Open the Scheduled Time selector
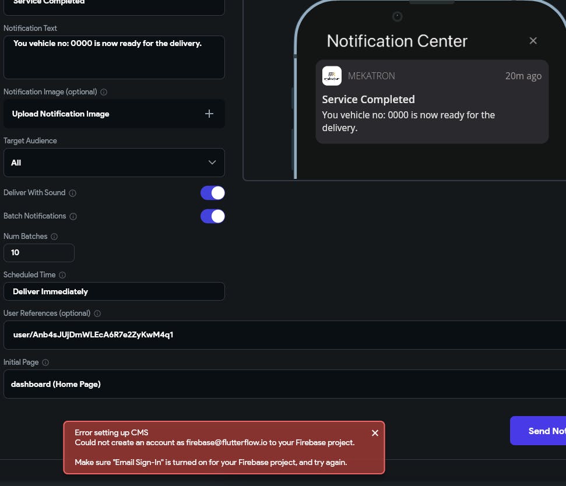 114,291
